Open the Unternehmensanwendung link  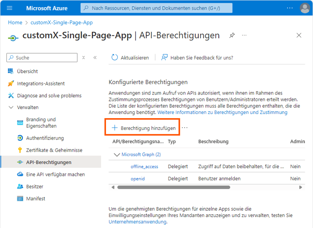[x=137, y=222]
